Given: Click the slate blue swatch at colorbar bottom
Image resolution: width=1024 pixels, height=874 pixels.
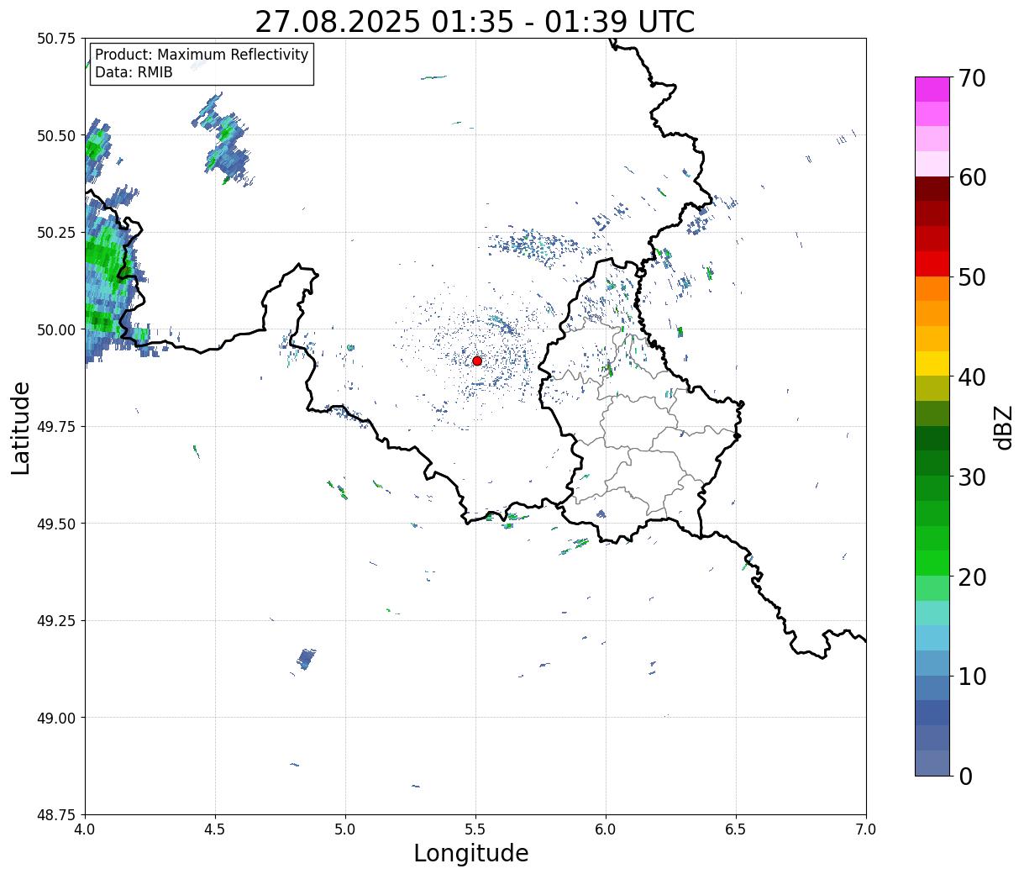Looking at the screenshot, I should click(x=932, y=763).
